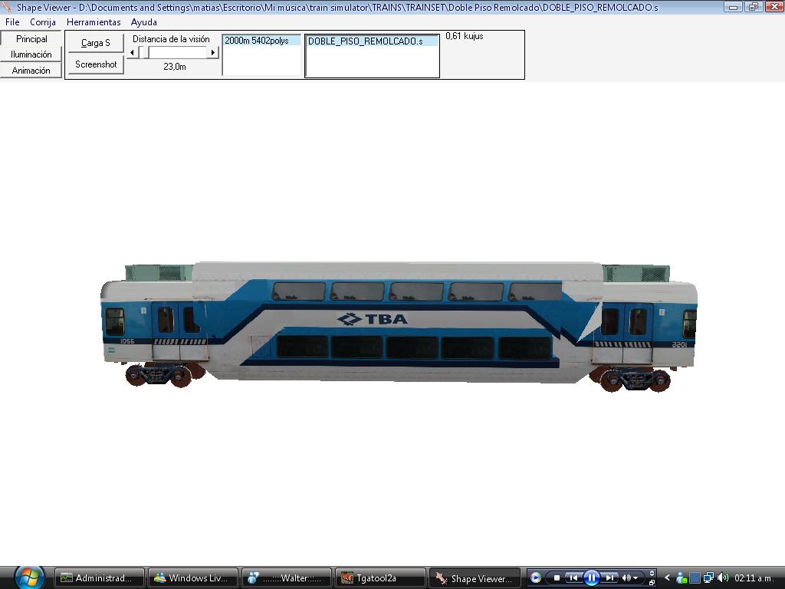Open the media player volume dropdown

(x=636, y=578)
